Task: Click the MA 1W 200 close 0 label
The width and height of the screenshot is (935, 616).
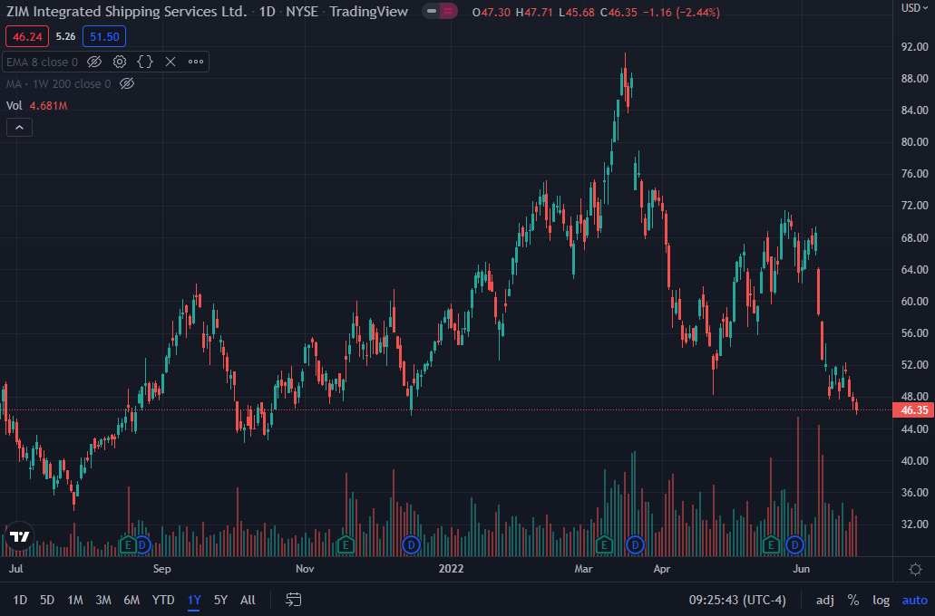Action: [x=58, y=84]
